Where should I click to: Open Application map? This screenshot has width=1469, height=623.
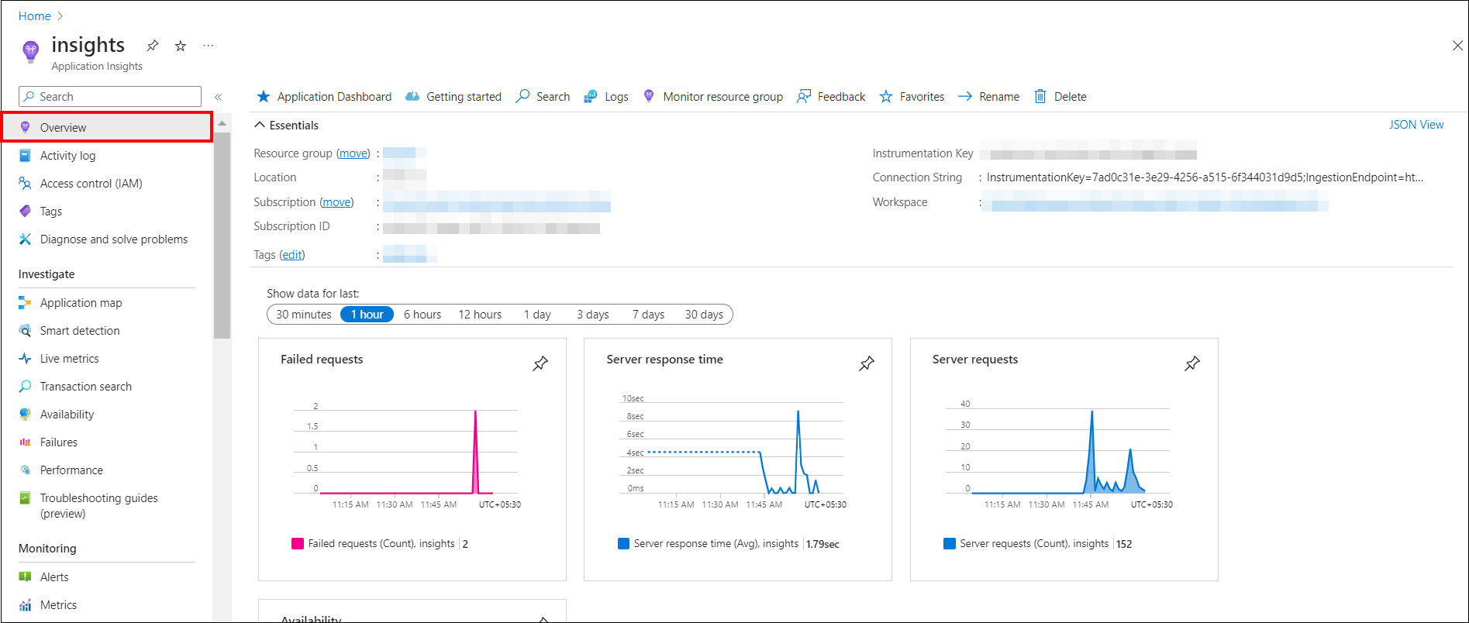pyautogui.click(x=81, y=303)
